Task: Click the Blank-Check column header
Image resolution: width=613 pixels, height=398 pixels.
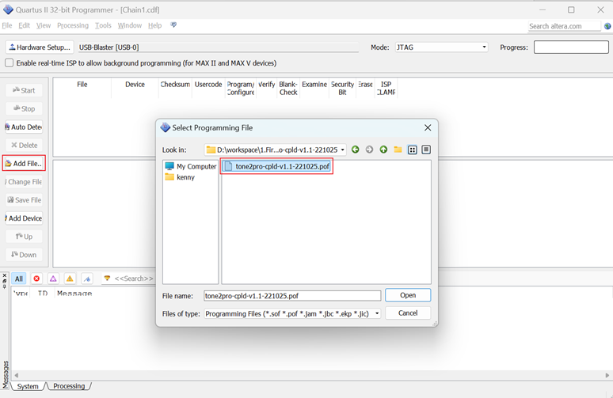Action: [x=288, y=89]
